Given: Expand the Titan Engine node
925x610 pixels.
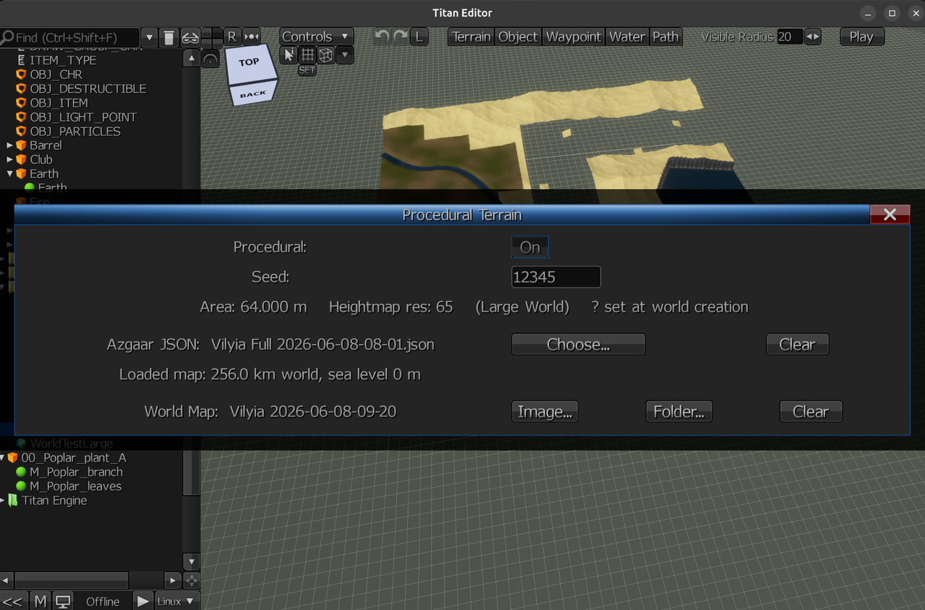Looking at the screenshot, I should (3, 501).
